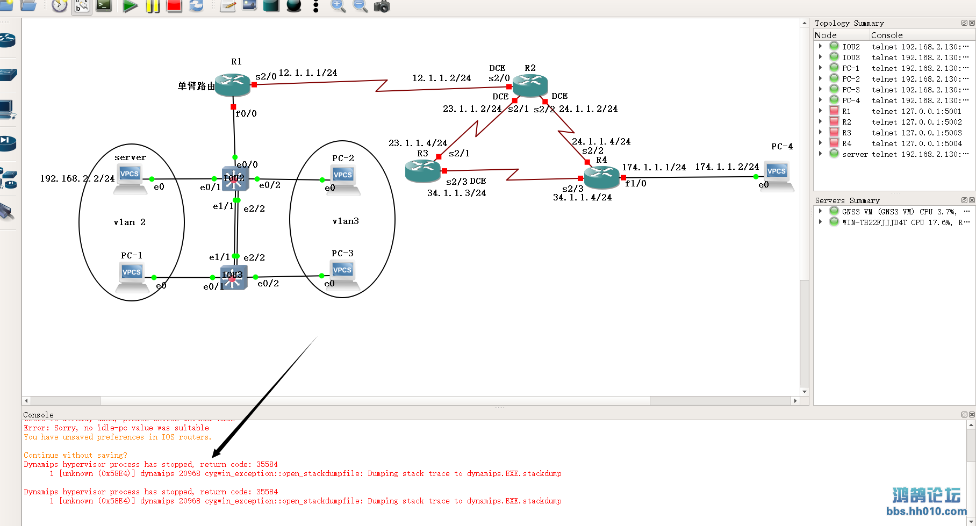Open a project with the folder icon
The width and height of the screenshot is (976, 526).
28,5
